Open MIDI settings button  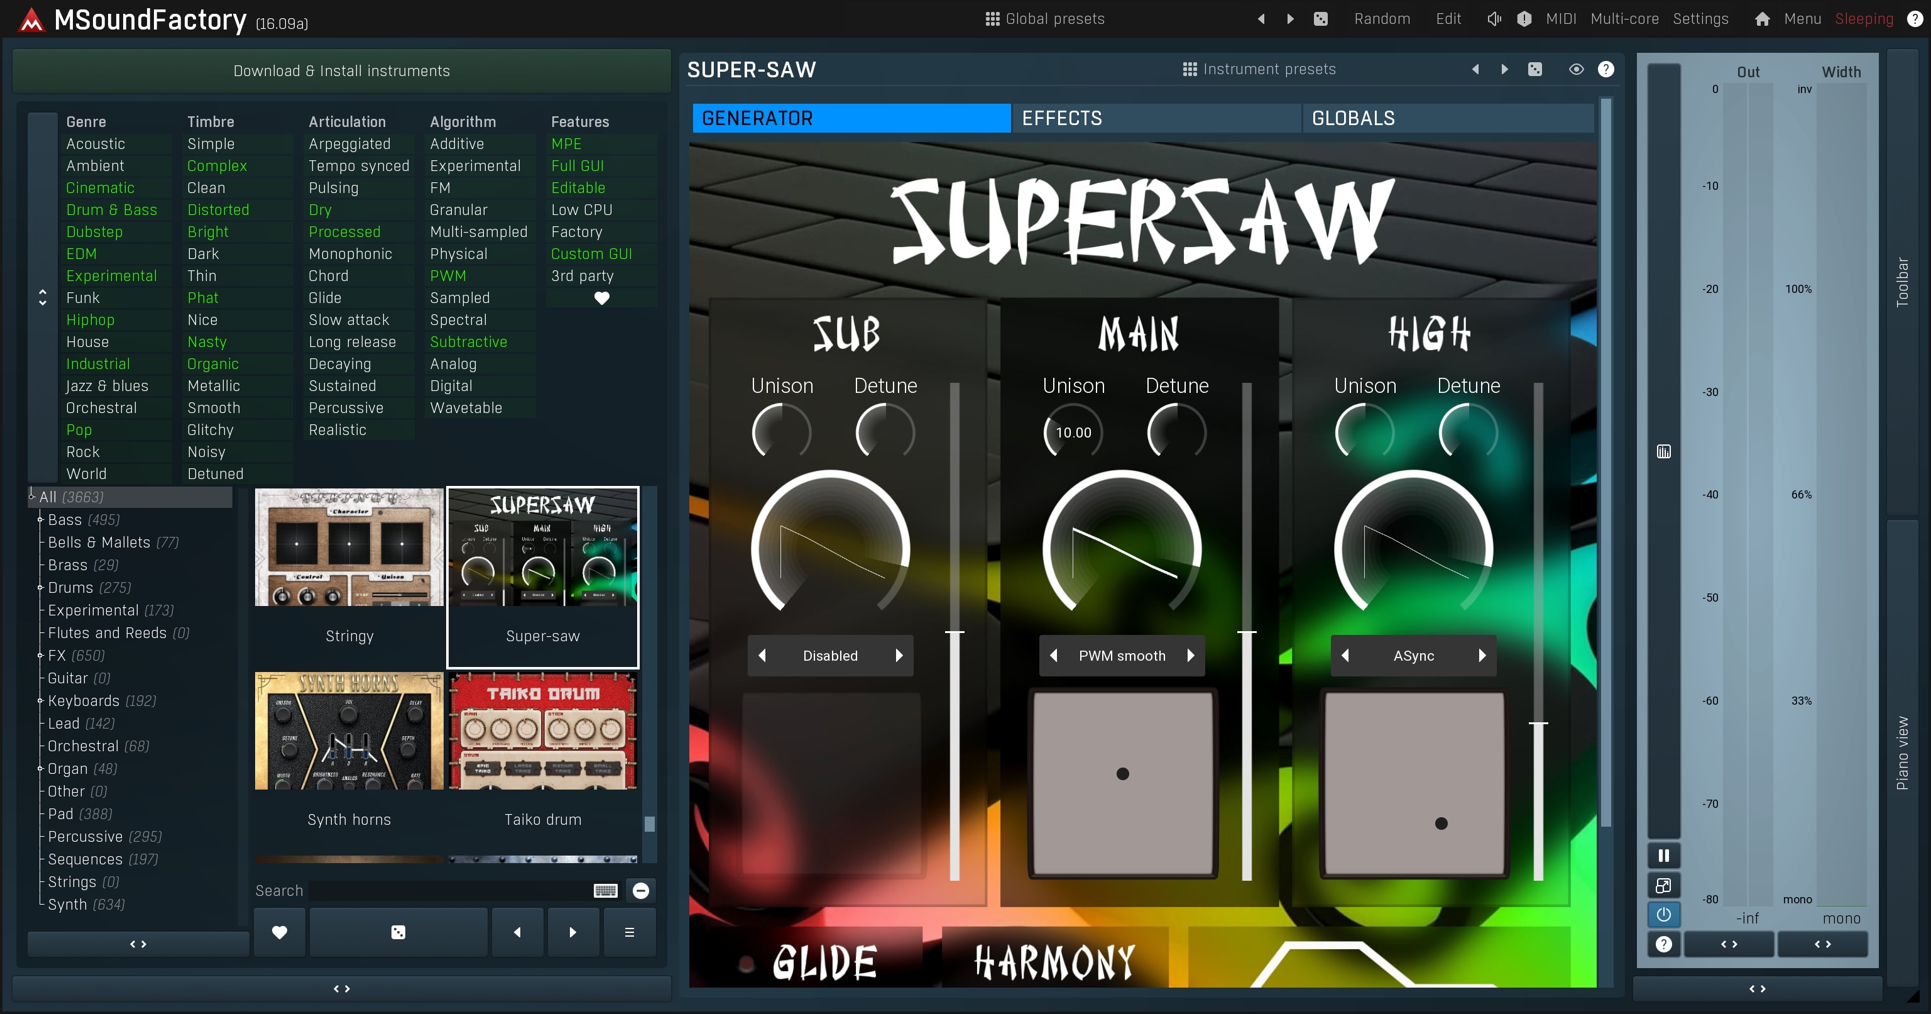[x=1561, y=19]
